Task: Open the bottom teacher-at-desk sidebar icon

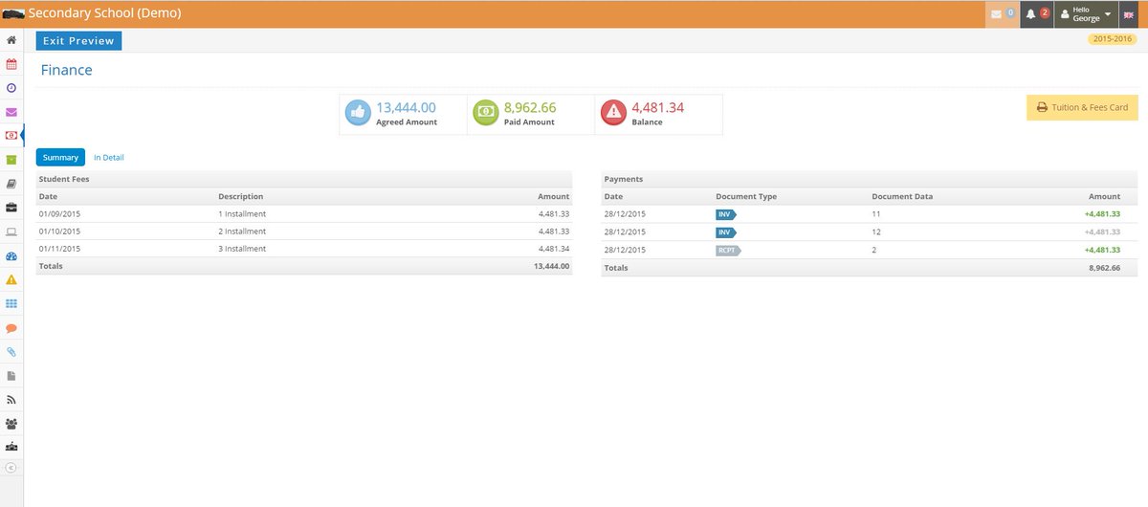Action: coord(11,447)
